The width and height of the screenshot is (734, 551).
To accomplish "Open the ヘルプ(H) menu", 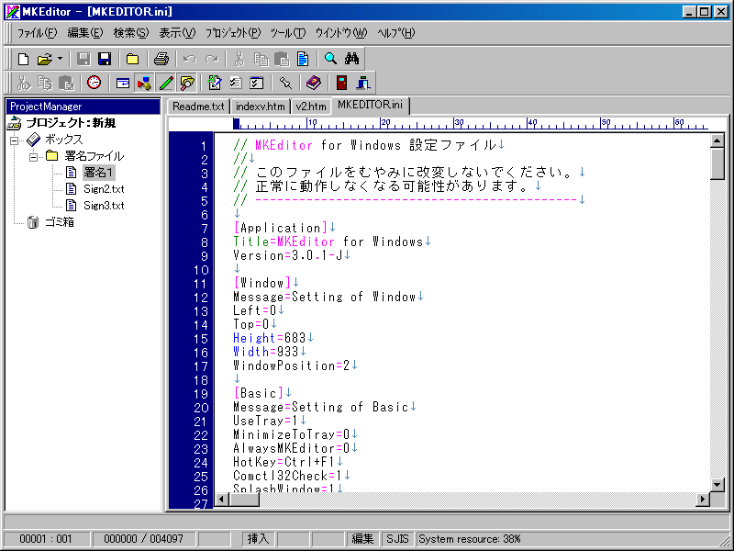I will (396, 33).
